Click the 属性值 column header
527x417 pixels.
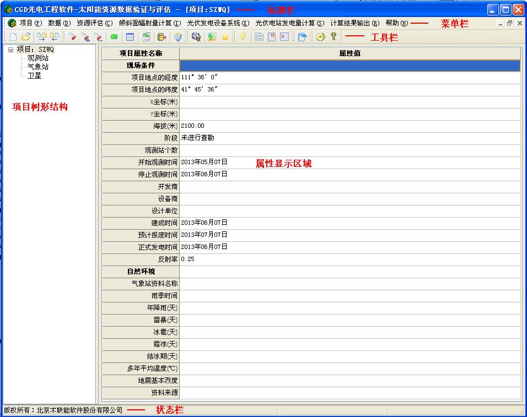click(x=350, y=53)
